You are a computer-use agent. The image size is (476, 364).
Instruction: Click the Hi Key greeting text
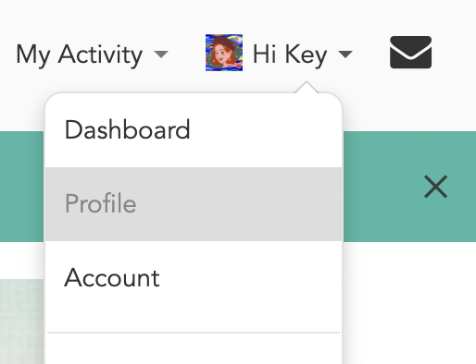(290, 55)
